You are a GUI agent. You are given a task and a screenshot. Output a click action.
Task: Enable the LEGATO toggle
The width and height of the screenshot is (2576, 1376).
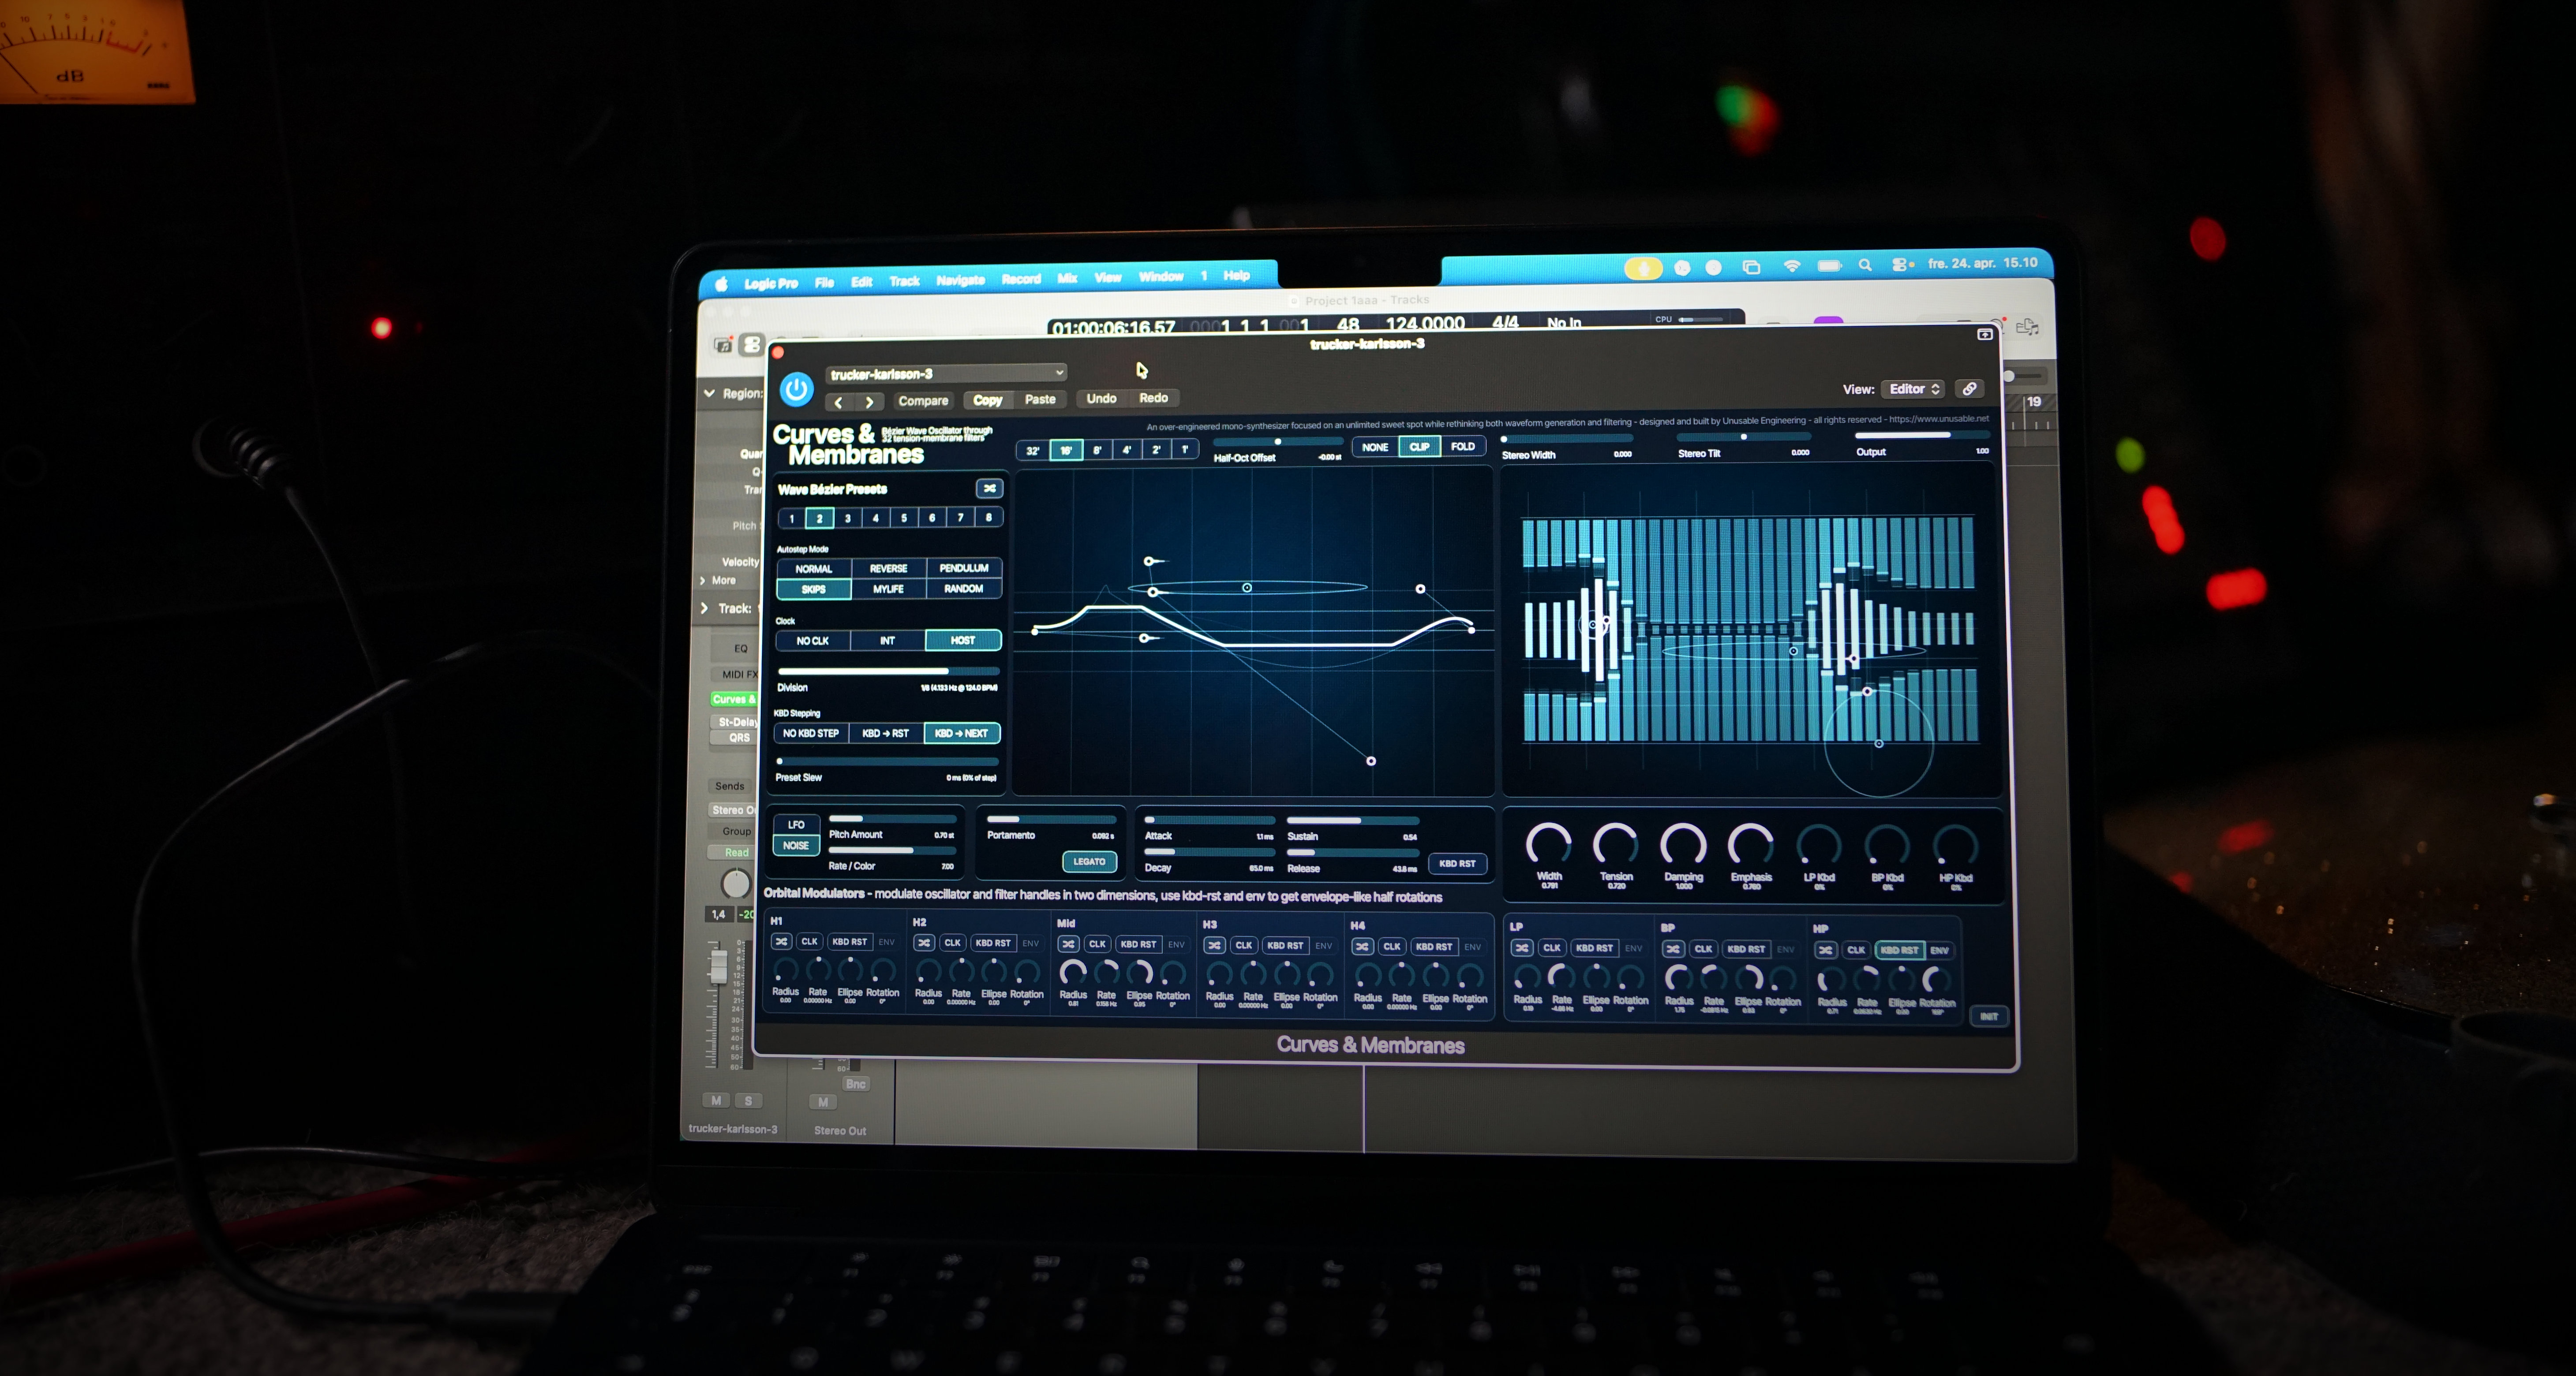coord(1089,861)
